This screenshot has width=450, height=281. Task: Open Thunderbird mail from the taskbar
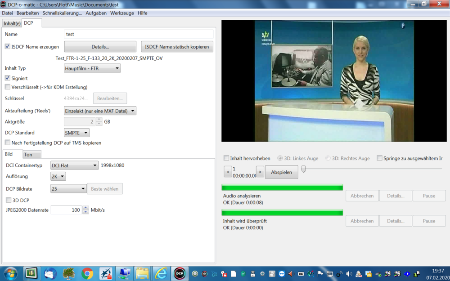click(50, 273)
